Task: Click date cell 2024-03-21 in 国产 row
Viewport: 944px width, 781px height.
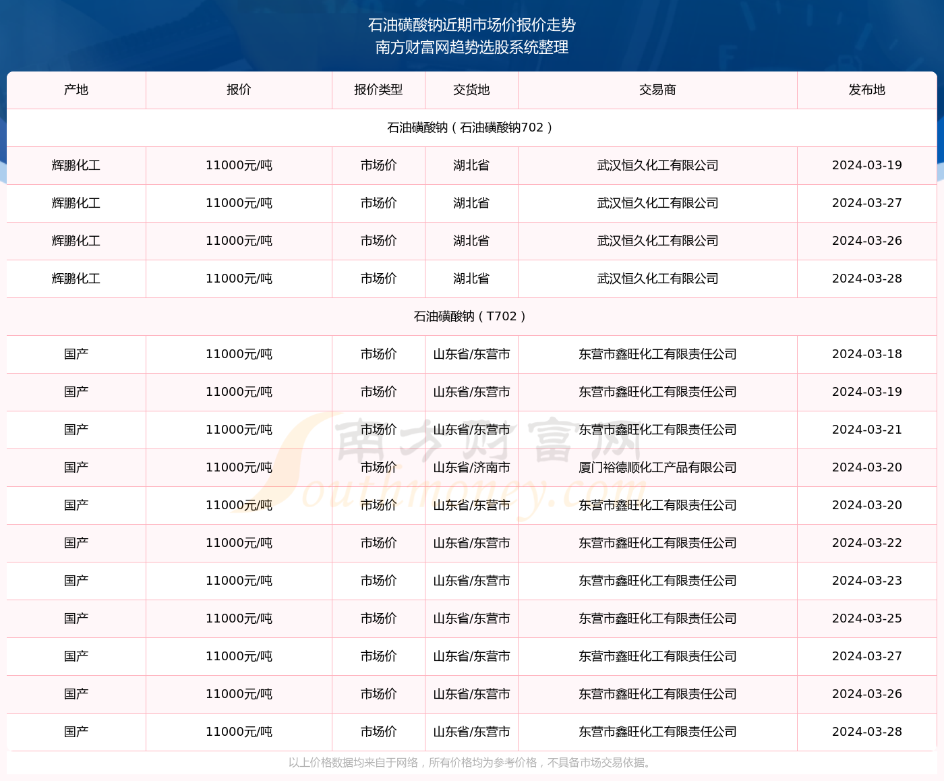Action: tap(867, 430)
